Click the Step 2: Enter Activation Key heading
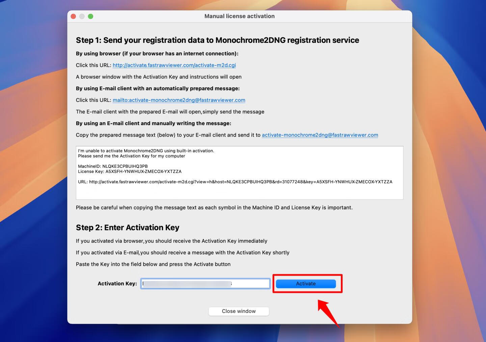This screenshot has height=342, width=486. (128, 228)
